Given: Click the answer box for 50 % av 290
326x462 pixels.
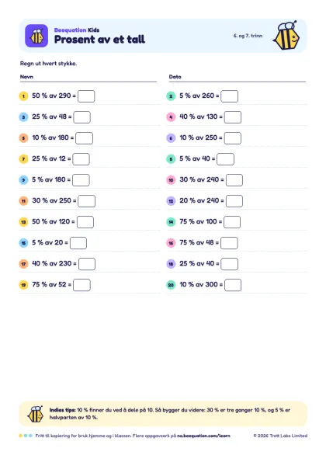Looking at the screenshot, I should pyautogui.click(x=86, y=96).
